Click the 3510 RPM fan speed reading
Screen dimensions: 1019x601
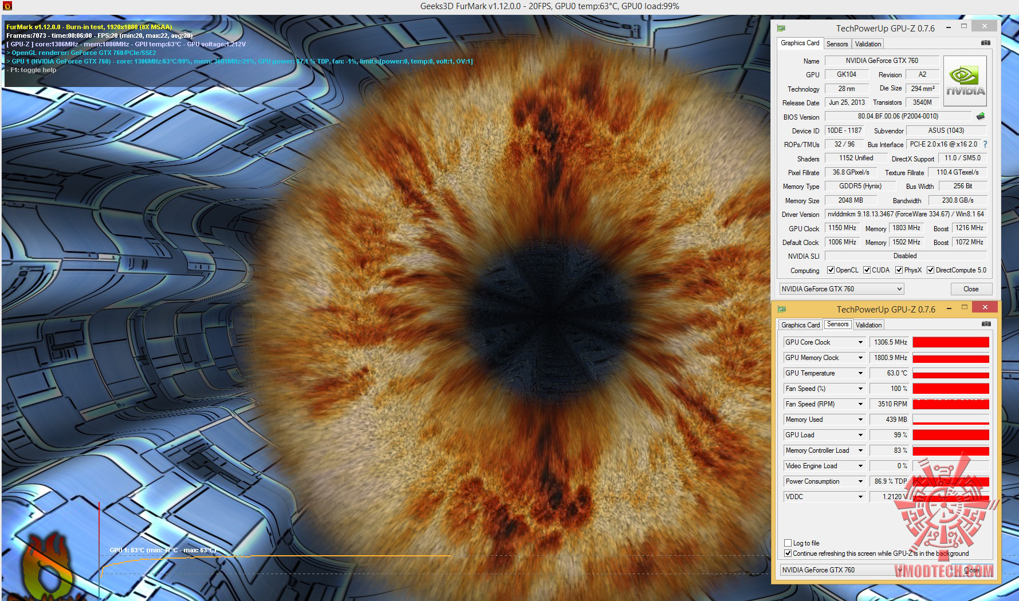(890, 404)
